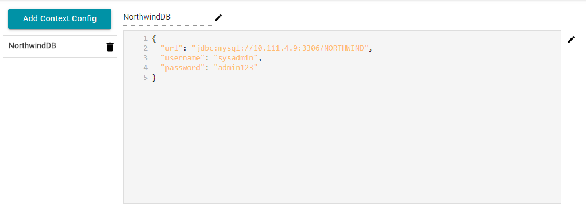Viewport: 586px width, 220px height.
Task: Edit the JSON config using right pencil icon
Action: (571, 40)
